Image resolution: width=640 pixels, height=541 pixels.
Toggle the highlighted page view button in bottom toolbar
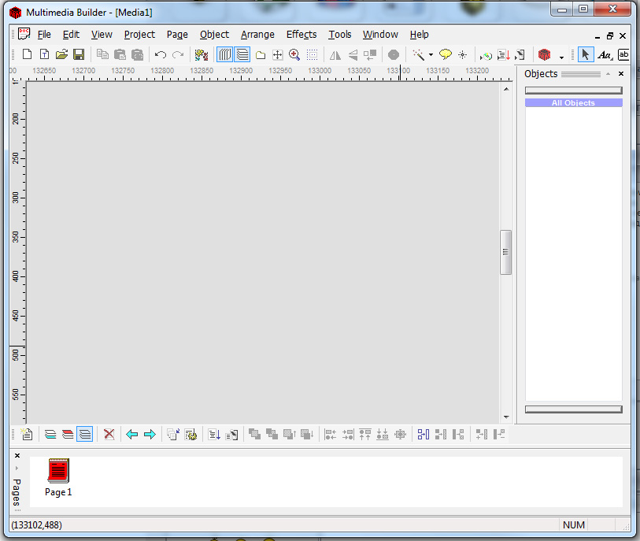[84, 434]
